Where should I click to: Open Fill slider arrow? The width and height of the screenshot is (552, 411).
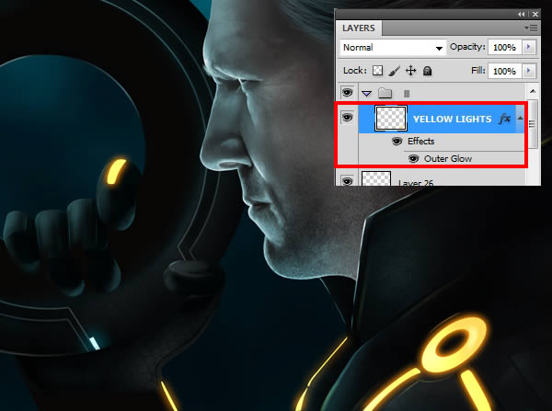(x=528, y=71)
